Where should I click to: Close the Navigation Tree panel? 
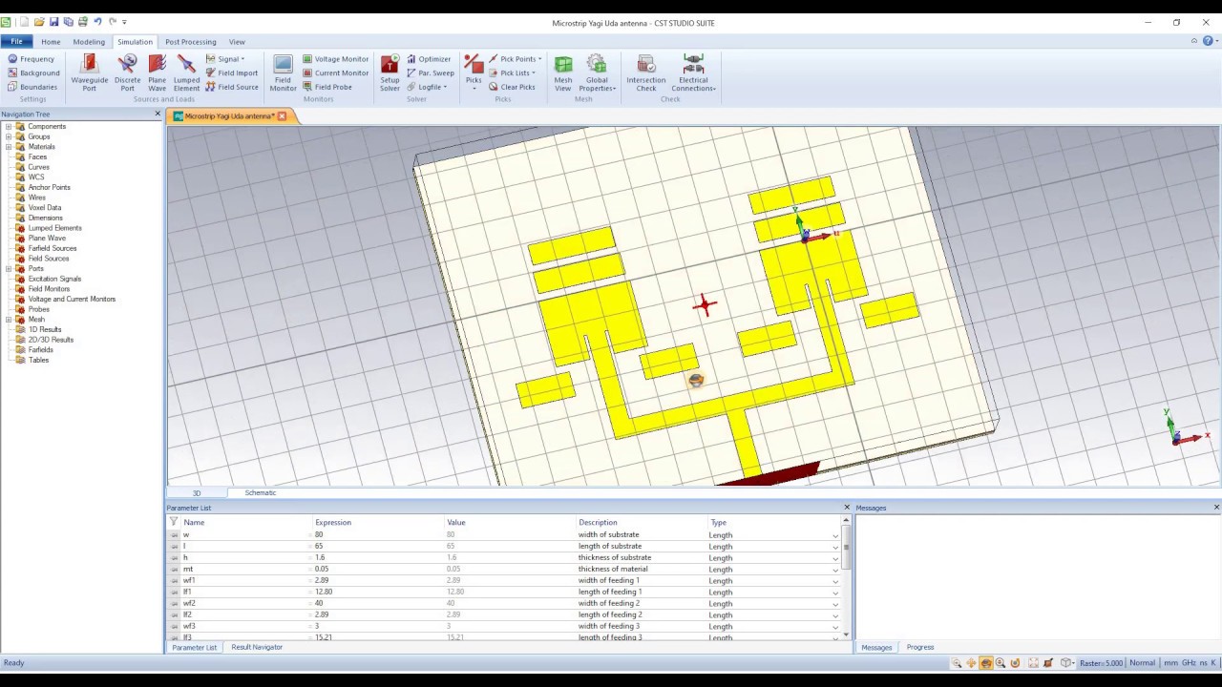pos(158,114)
